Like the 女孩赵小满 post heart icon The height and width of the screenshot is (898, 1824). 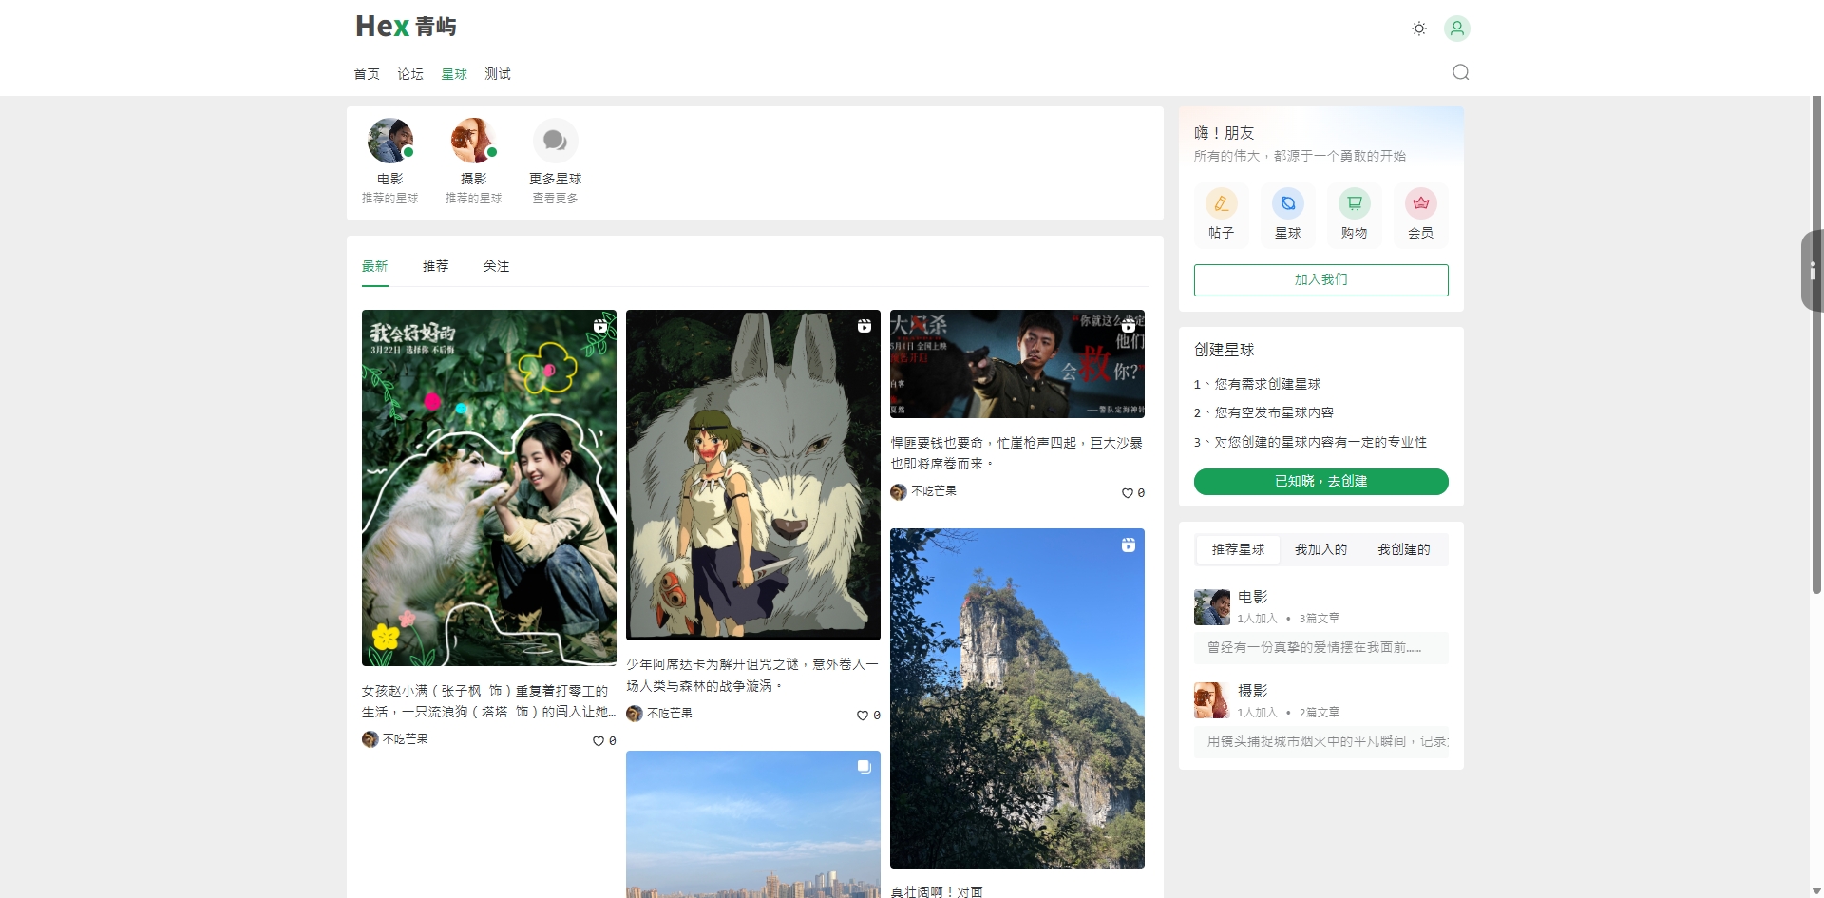(x=598, y=741)
